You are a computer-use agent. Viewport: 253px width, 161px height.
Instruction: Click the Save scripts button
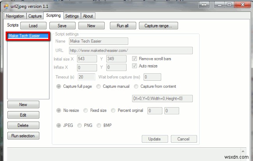[x=62, y=26]
